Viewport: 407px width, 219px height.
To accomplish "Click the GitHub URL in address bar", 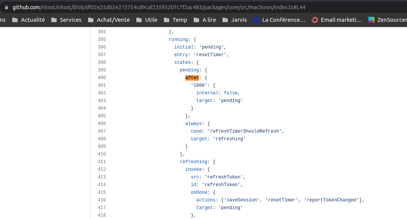I will point(159,7).
